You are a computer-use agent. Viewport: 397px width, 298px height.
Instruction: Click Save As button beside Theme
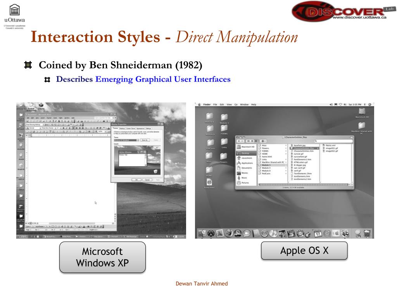point(145,140)
